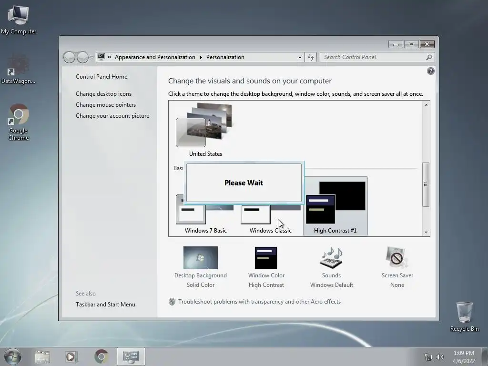Open the Recycle Bin
Screen dimensions: 488x366
pyautogui.click(x=464, y=316)
